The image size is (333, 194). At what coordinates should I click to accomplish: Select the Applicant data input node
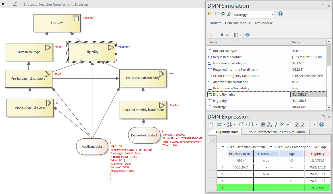point(91,147)
